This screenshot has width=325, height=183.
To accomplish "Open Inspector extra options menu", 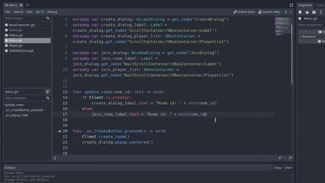I will (320, 12).
